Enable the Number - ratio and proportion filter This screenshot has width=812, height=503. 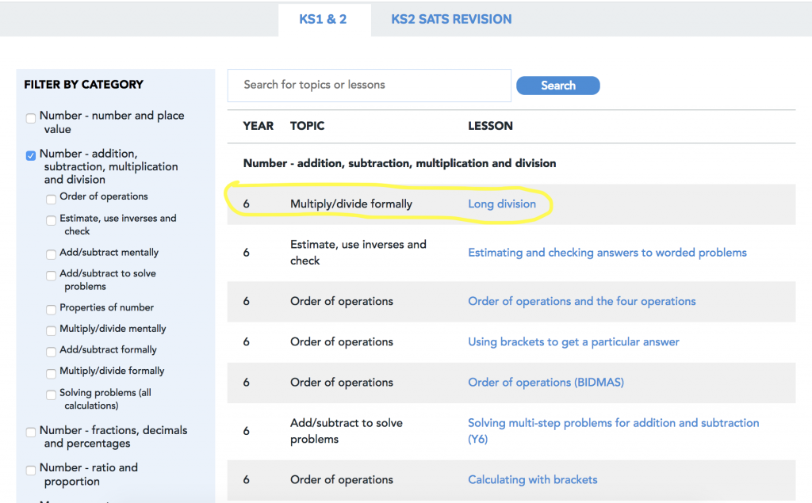tap(30, 469)
